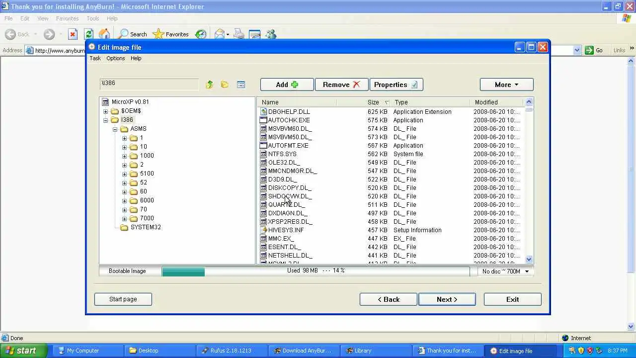This screenshot has width=636, height=358.
Task: Click MicroXP v0.81 root disc icon
Action: click(x=105, y=102)
